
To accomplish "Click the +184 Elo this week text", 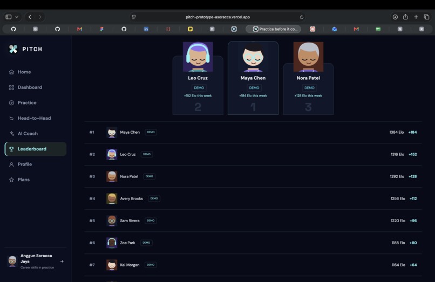I will [x=253, y=95].
